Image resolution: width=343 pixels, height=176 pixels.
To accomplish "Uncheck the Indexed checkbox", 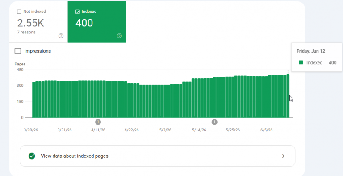I will [x=77, y=12].
